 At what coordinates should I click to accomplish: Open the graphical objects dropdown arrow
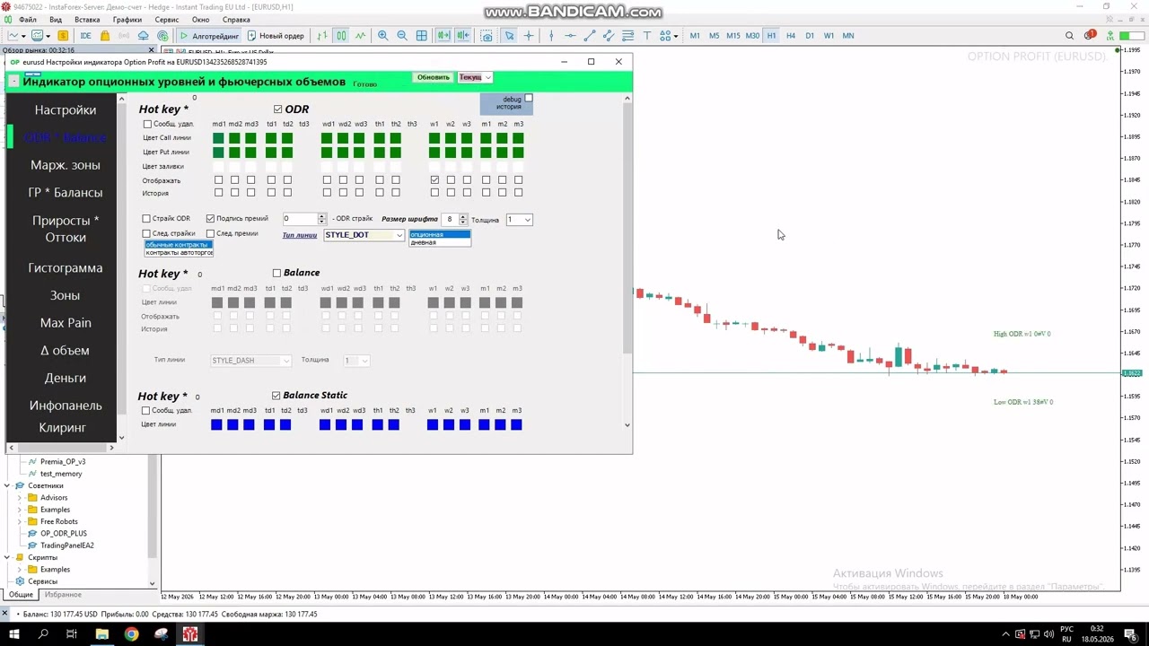click(x=676, y=36)
